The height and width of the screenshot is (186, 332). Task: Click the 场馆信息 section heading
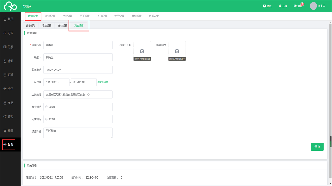32,33
